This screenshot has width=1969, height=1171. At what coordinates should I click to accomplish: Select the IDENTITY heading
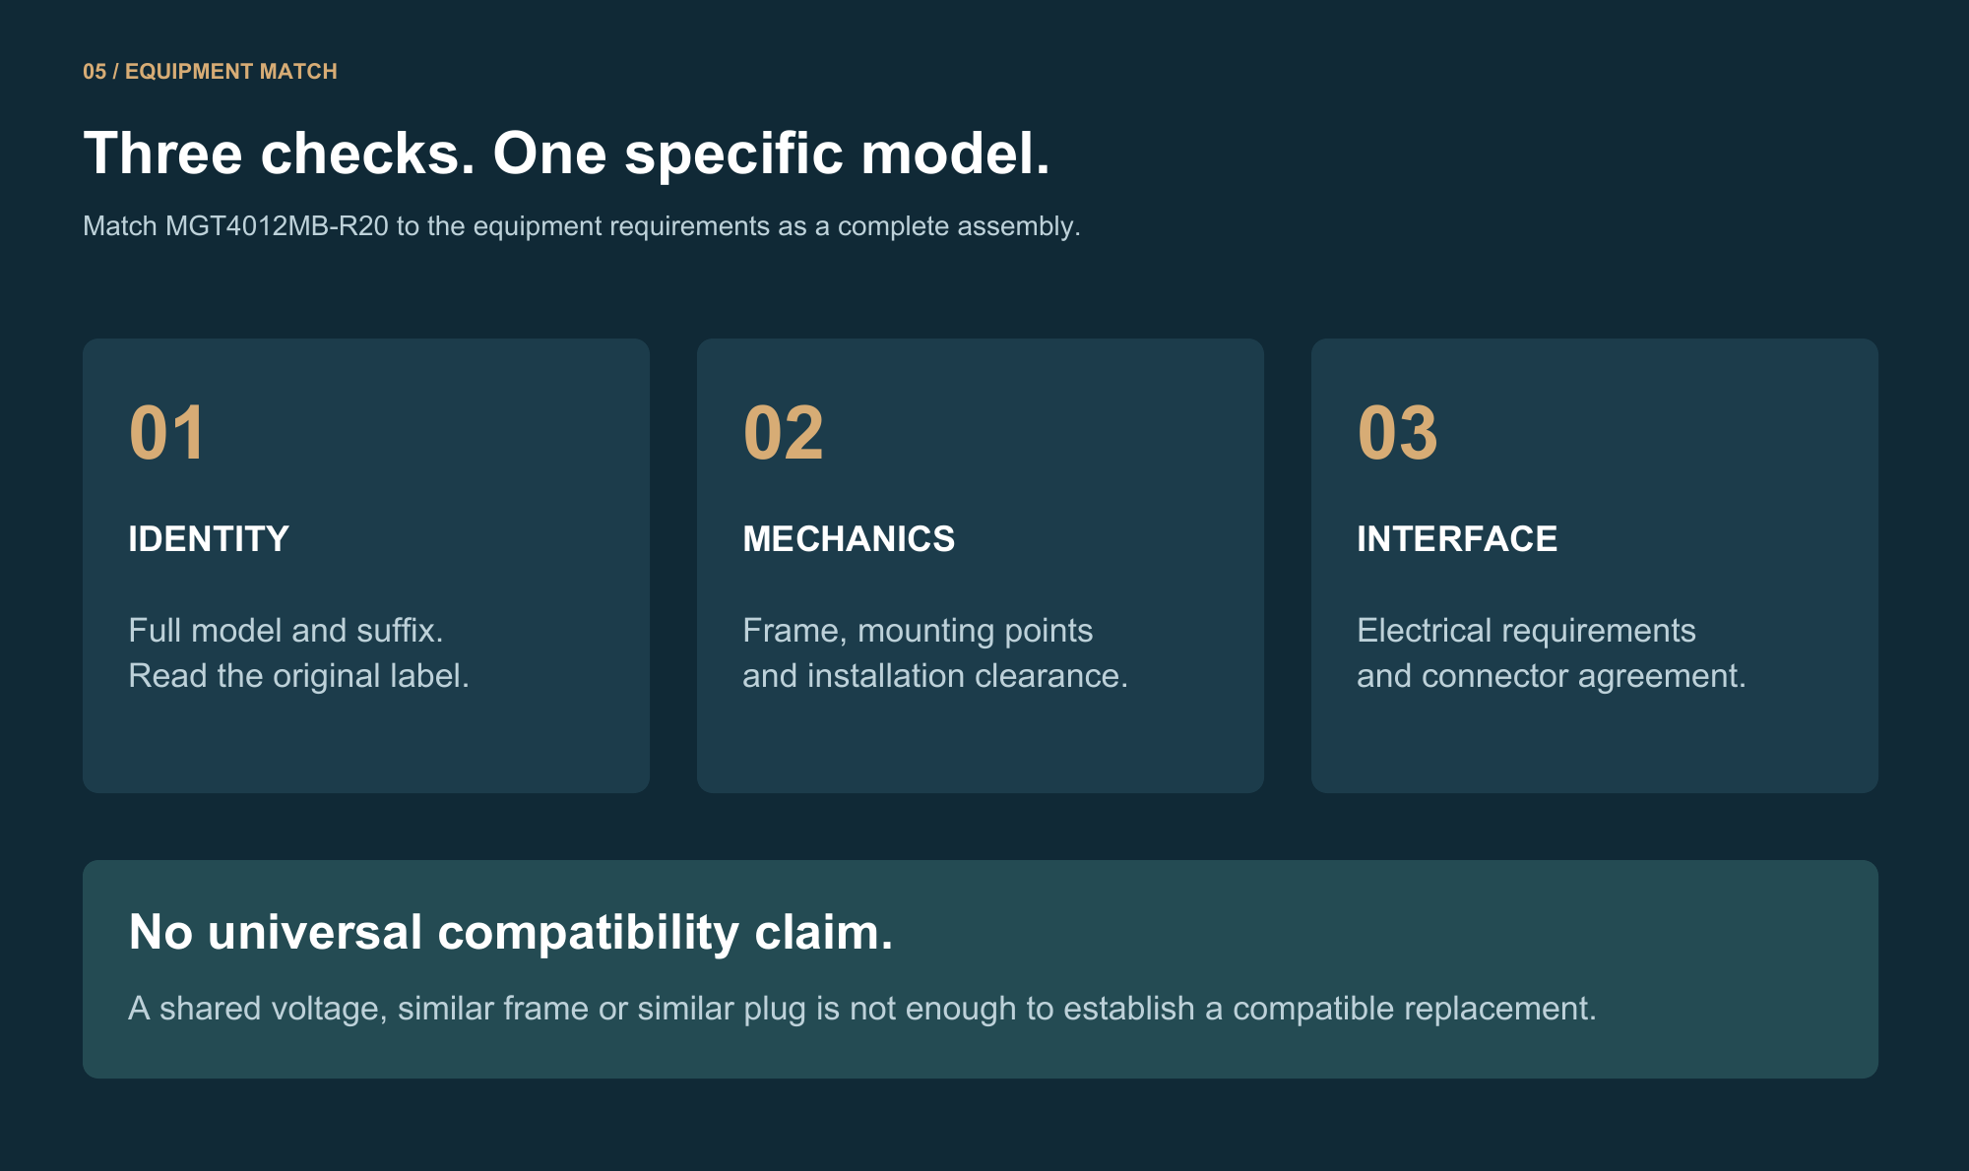coord(209,539)
